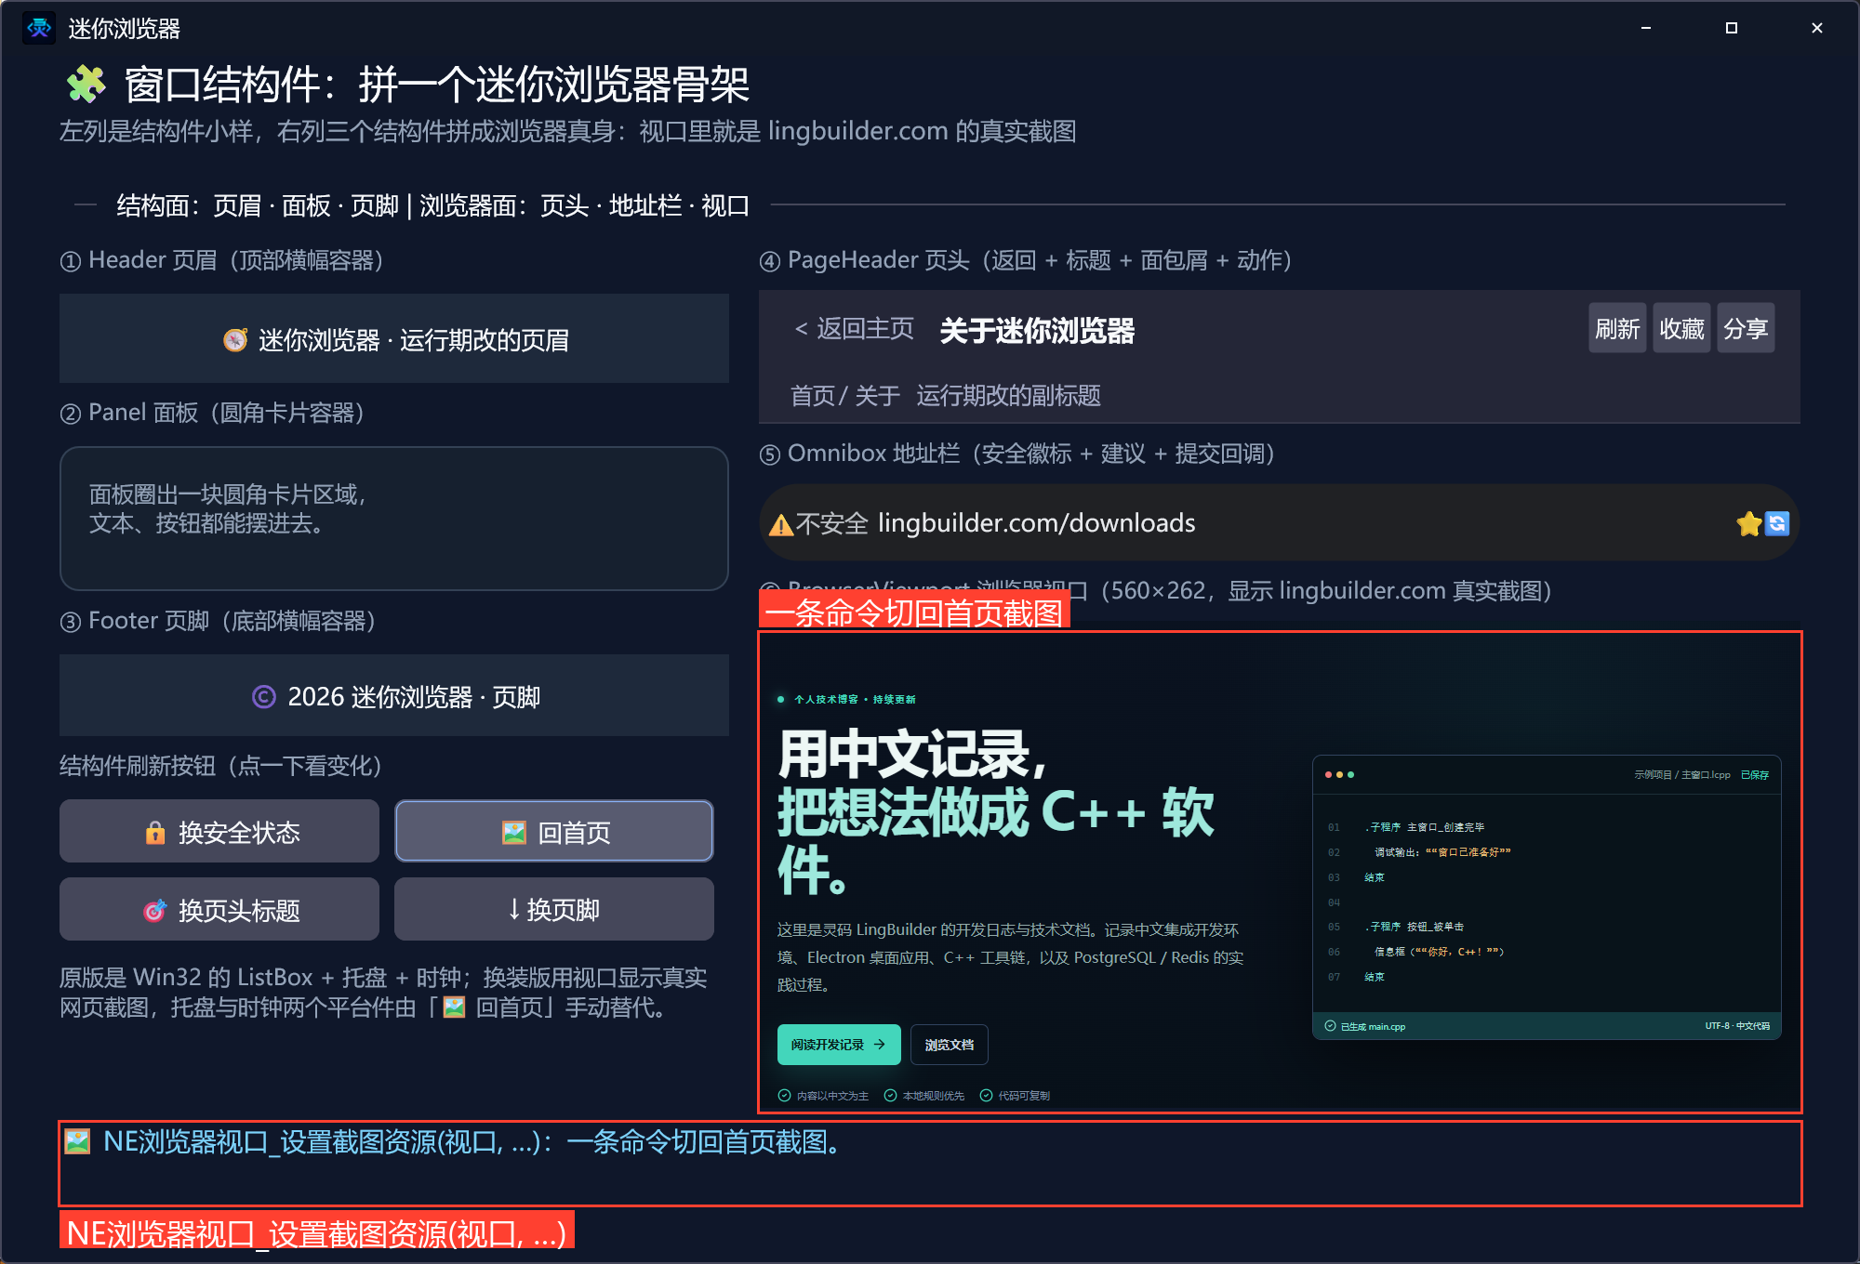Maximize the 迷你浏览器 window

pyautogui.click(x=1732, y=28)
